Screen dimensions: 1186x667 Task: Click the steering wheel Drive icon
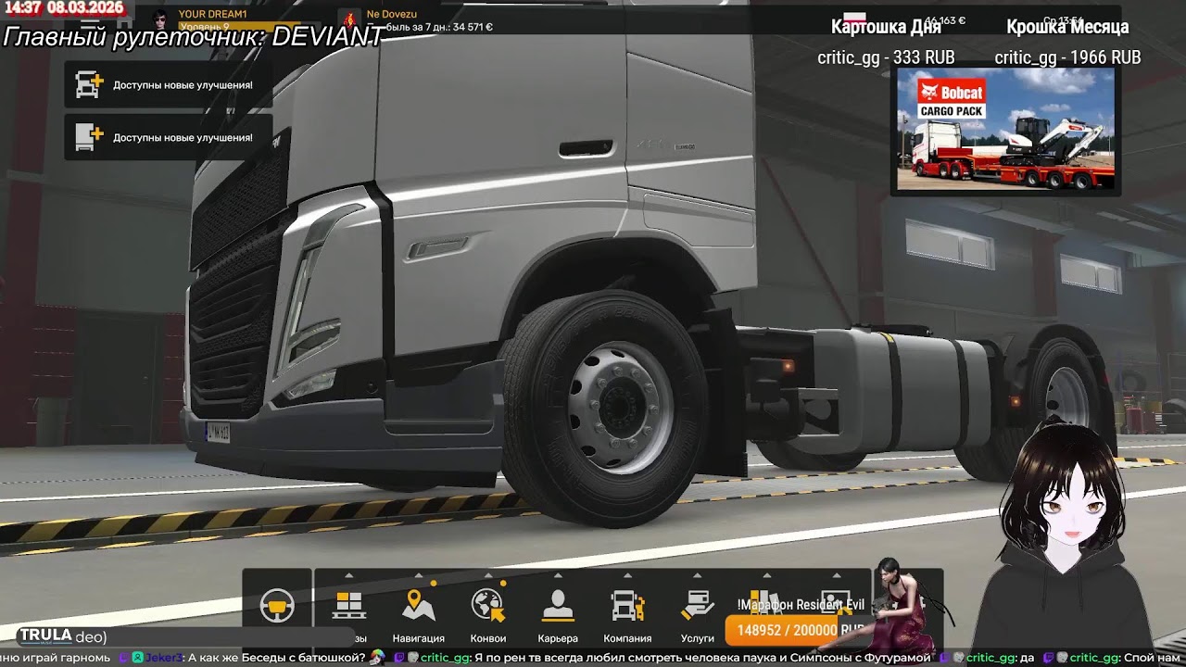point(277,606)
